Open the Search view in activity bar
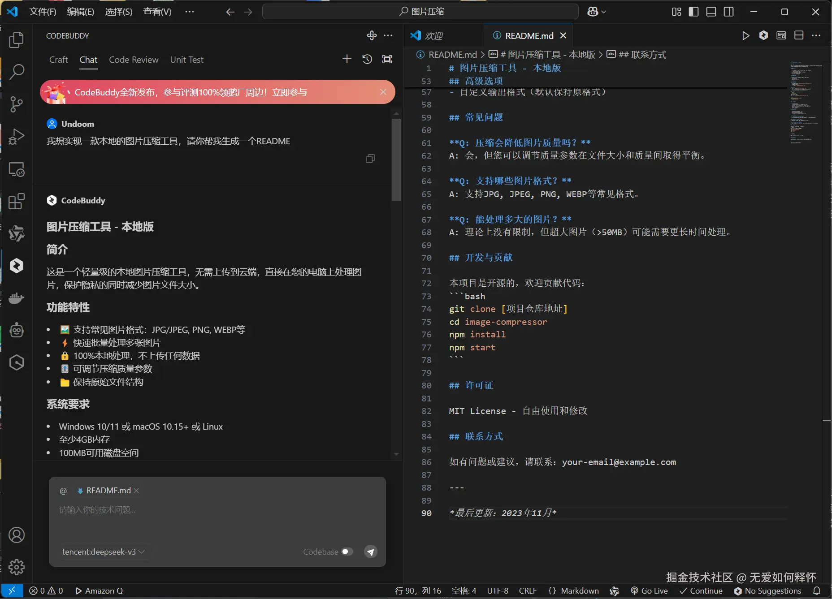 pos(17,72)
